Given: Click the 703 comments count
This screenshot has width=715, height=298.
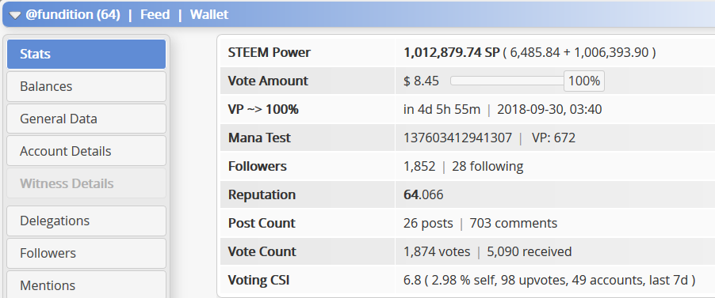Looking at the screenshot, I should tap(513, 223).
